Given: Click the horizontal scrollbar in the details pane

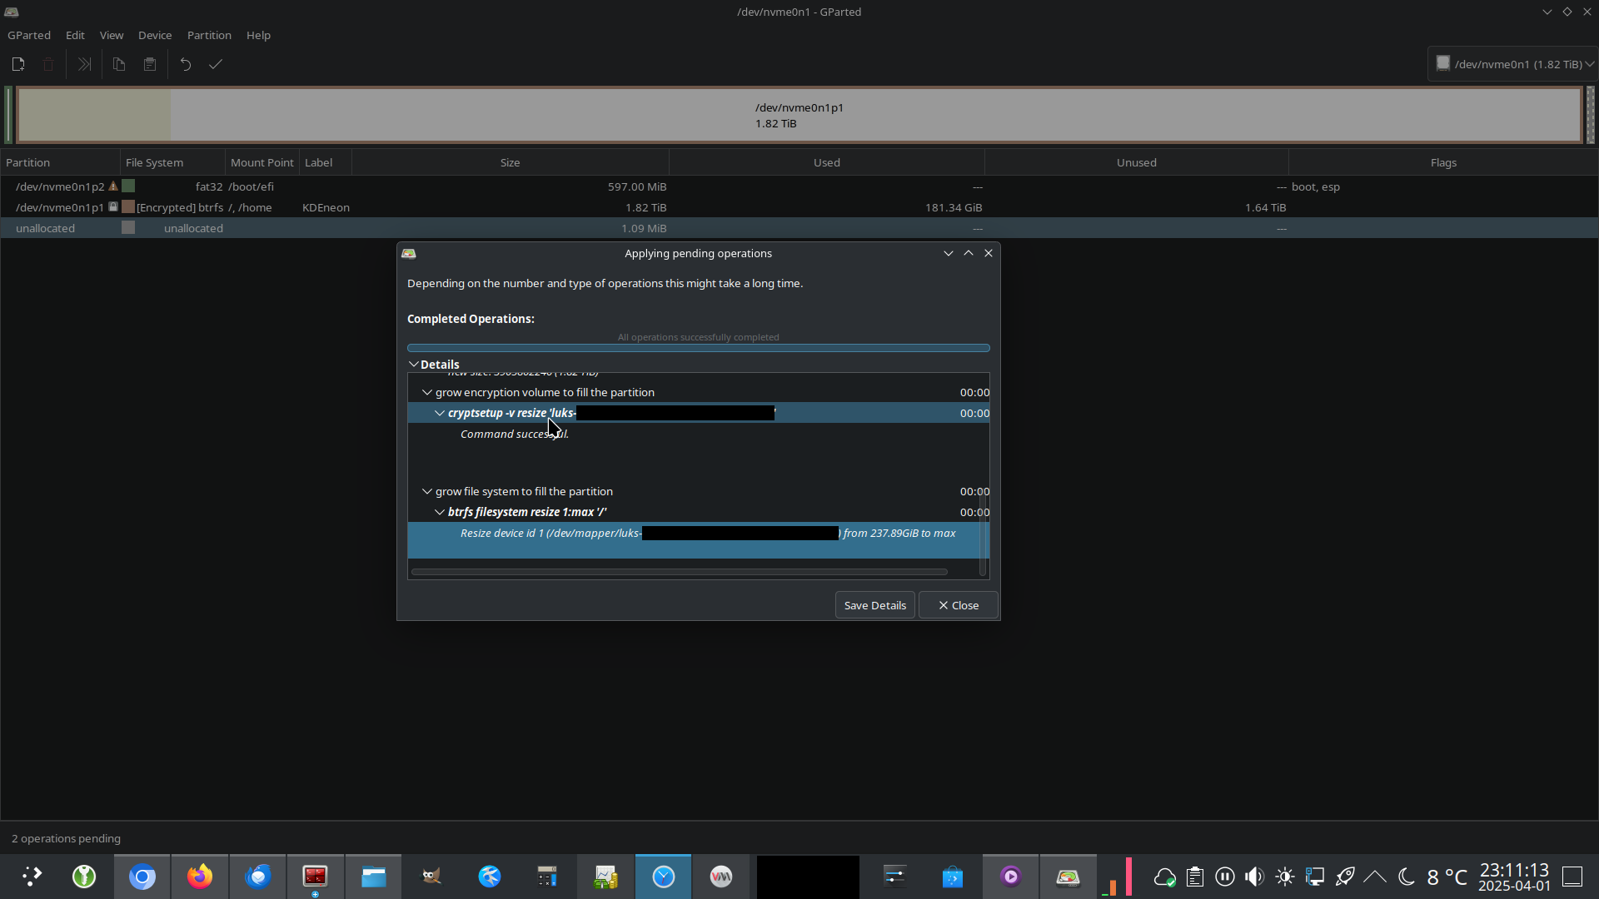Looking at the screenshot, I should [x=679, y=572].
